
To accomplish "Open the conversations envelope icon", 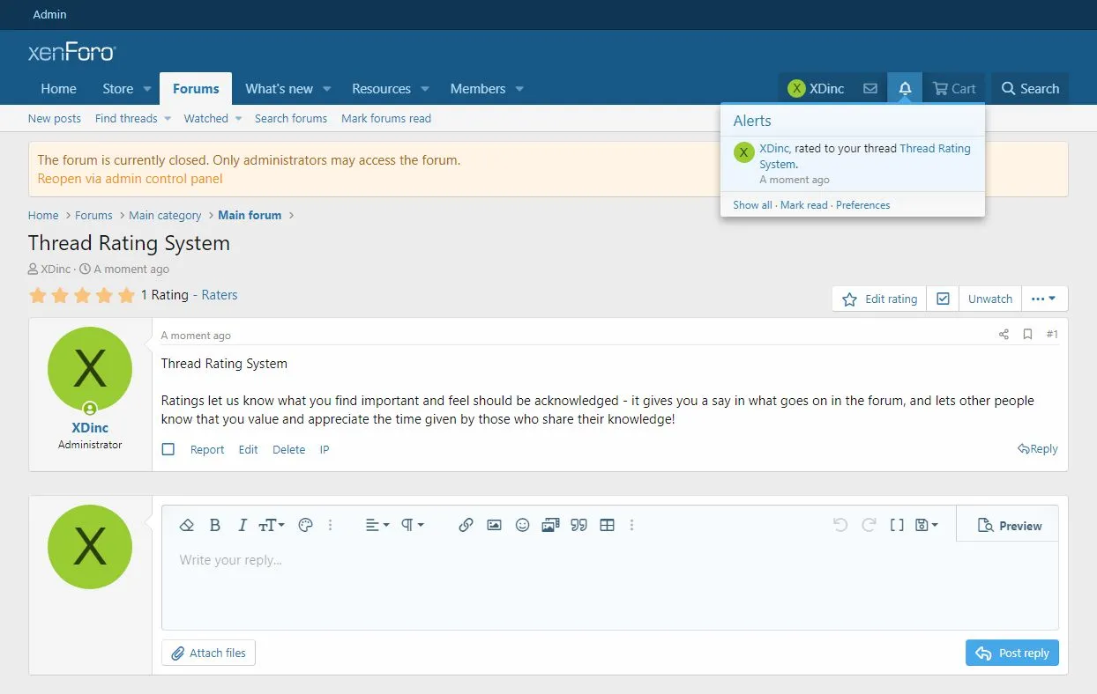I will (870, 89).
